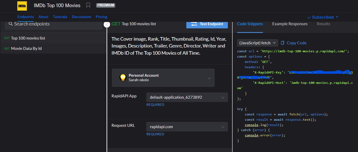This screenshot has height=152, width=358.
Task: Select the Movie Data By Id endpoint
Action: [x=53, y=49]
